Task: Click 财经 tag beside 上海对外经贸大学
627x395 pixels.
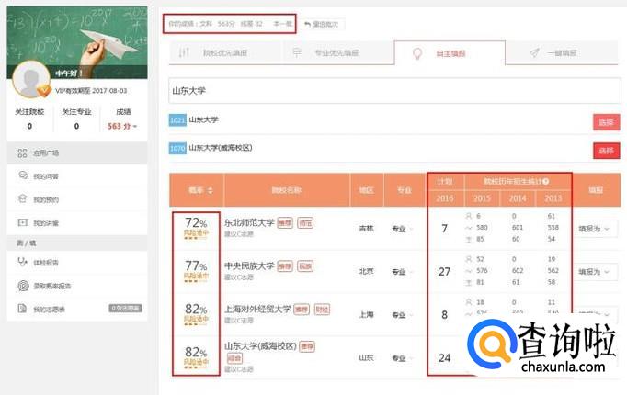Action: (322, 310)
